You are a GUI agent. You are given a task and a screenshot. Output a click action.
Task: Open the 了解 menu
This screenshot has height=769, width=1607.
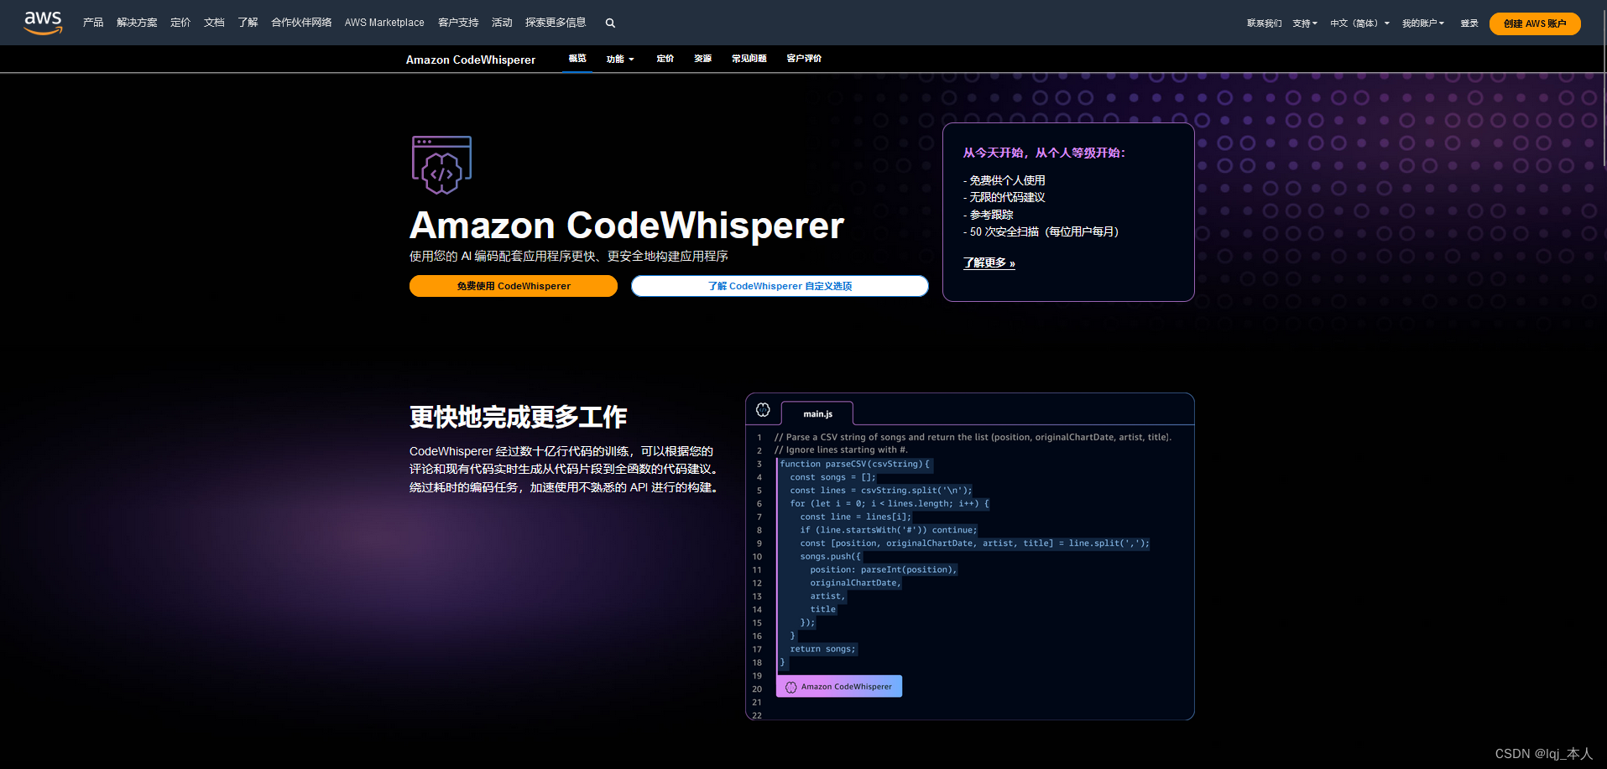248,23
